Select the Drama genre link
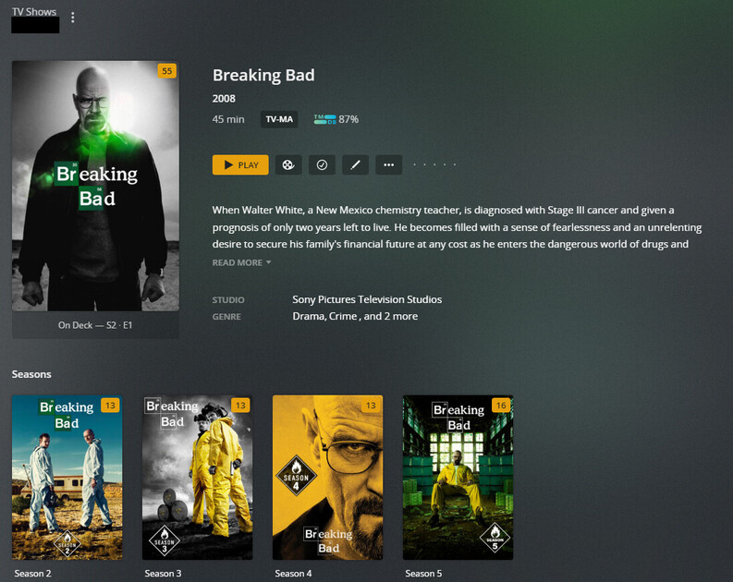 309,316
